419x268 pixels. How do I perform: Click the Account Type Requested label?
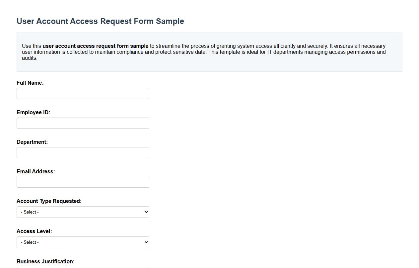[48, 201]
